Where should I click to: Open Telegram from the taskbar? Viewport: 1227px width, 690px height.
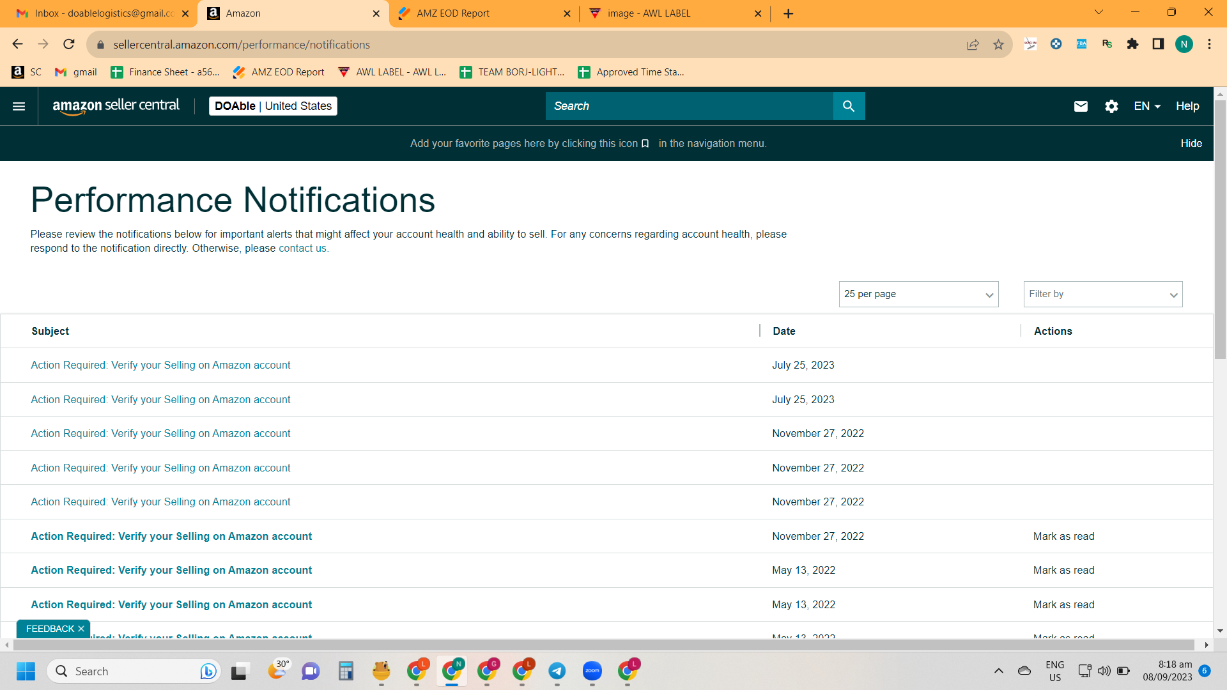(557, 671)
